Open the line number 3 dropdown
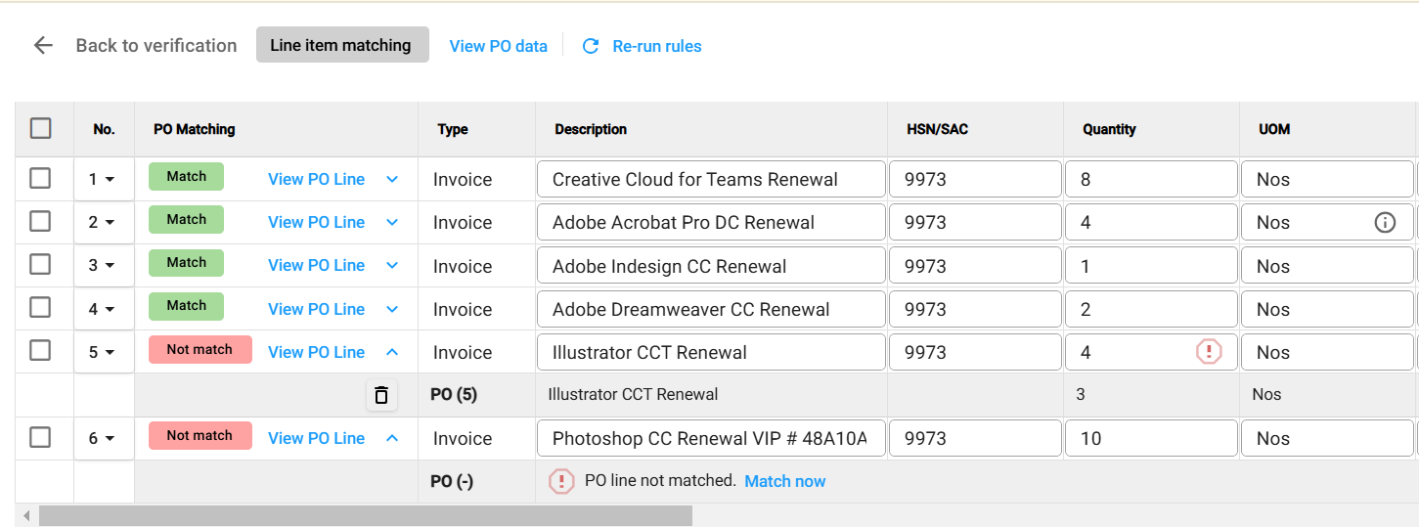 tap(103, 266)
